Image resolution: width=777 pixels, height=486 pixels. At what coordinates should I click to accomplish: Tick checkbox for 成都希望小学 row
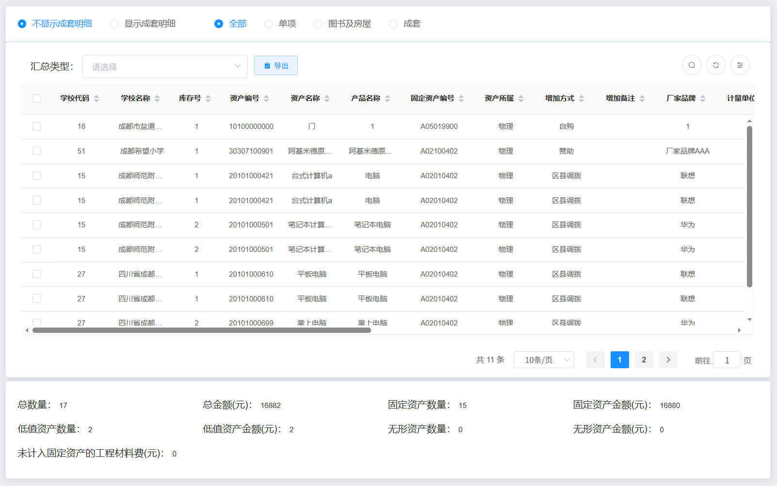point(36,151)
